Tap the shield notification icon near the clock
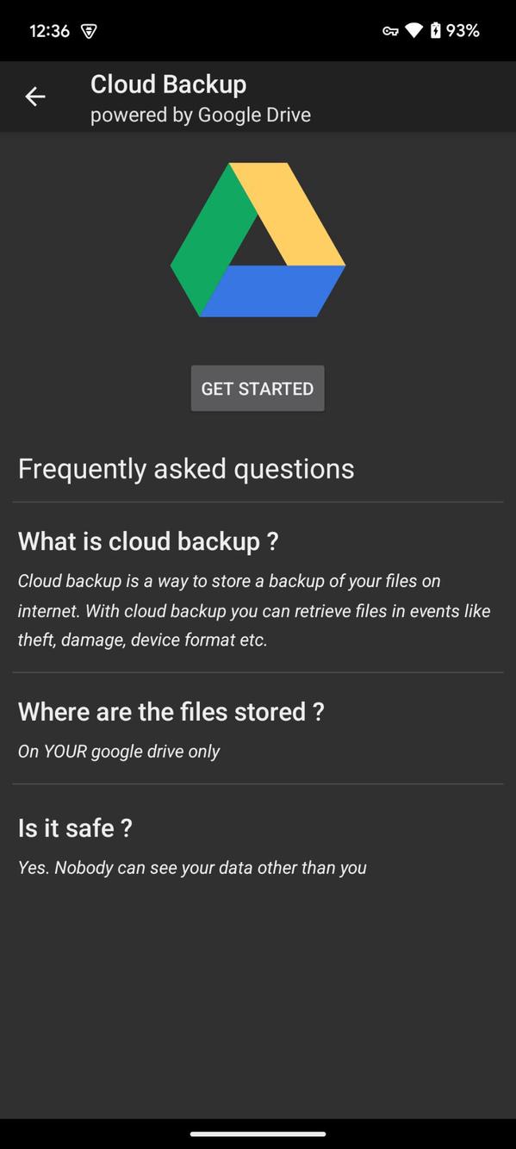 point(87,30)
